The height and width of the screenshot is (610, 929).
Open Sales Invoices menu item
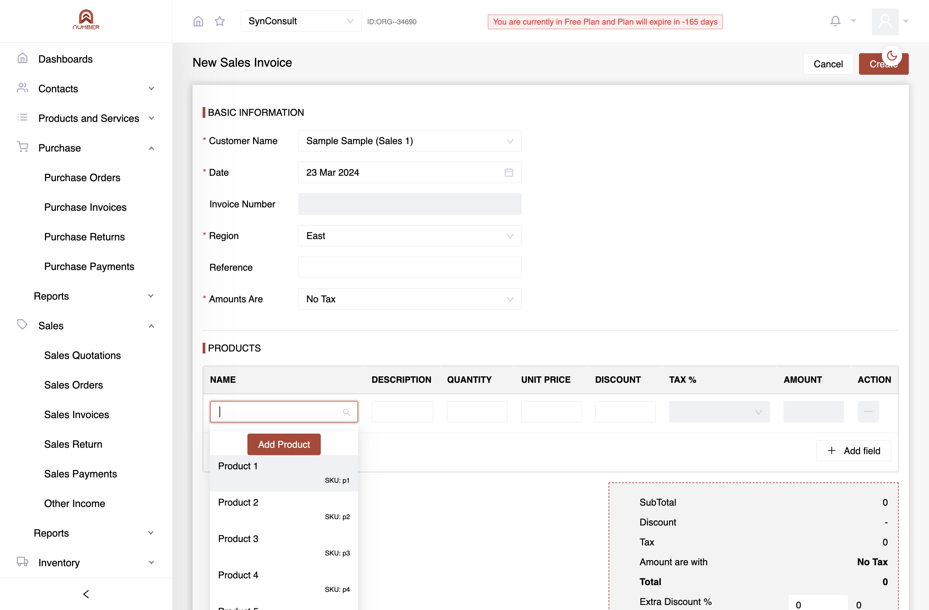click(x=76, y=414)
